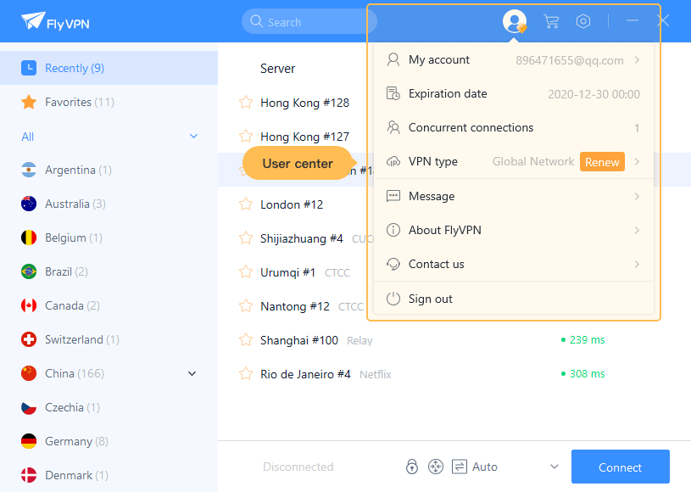Open My account menu entry
Viewport: 691px width, 492px height.
pyautogui.click(x=514, y=59)
